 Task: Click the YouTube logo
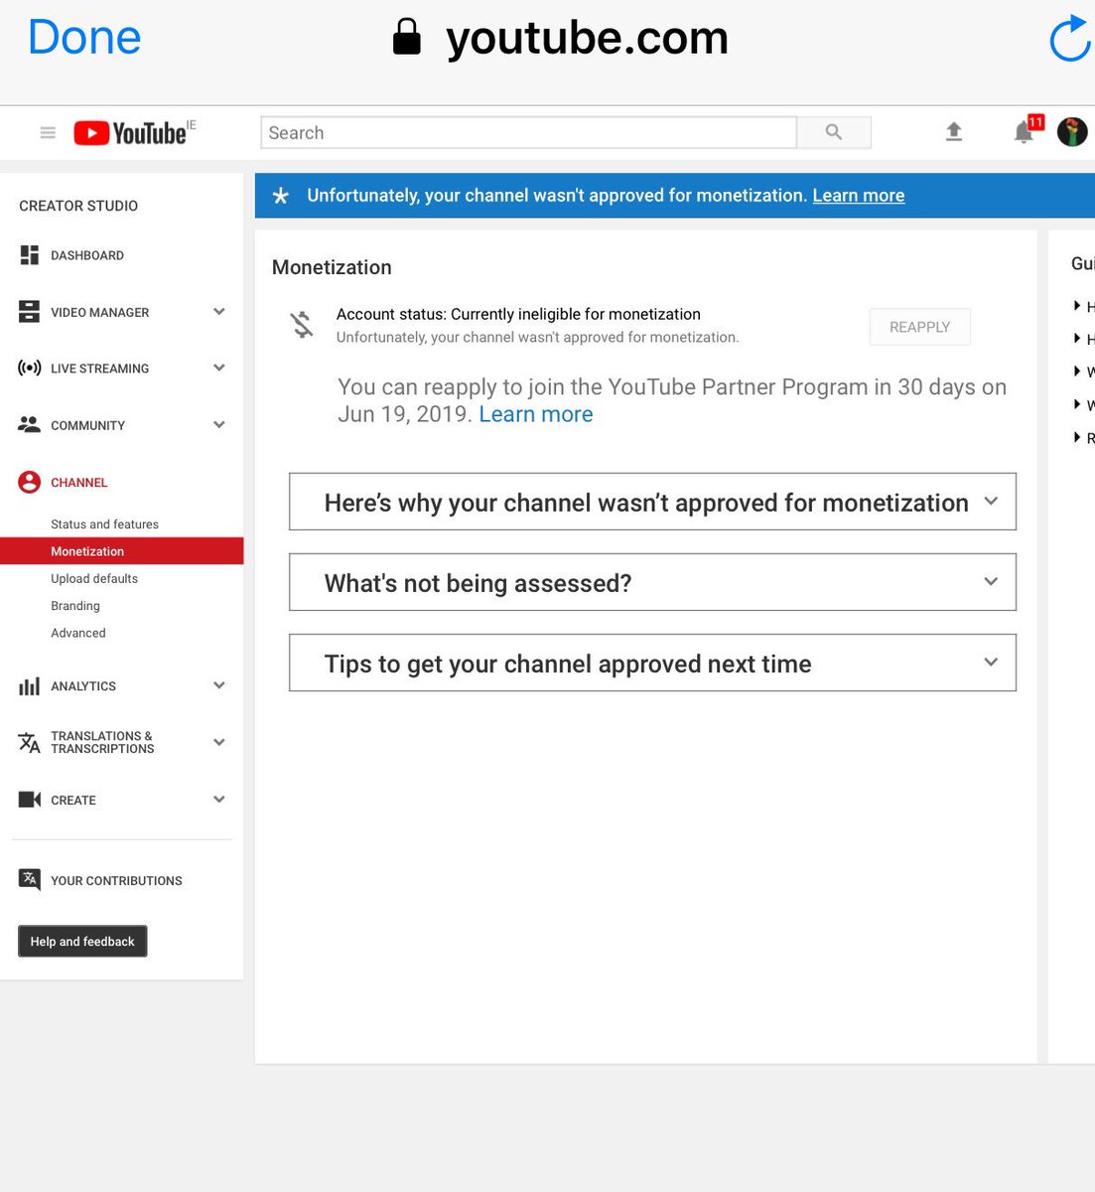[x=134, y=132]
